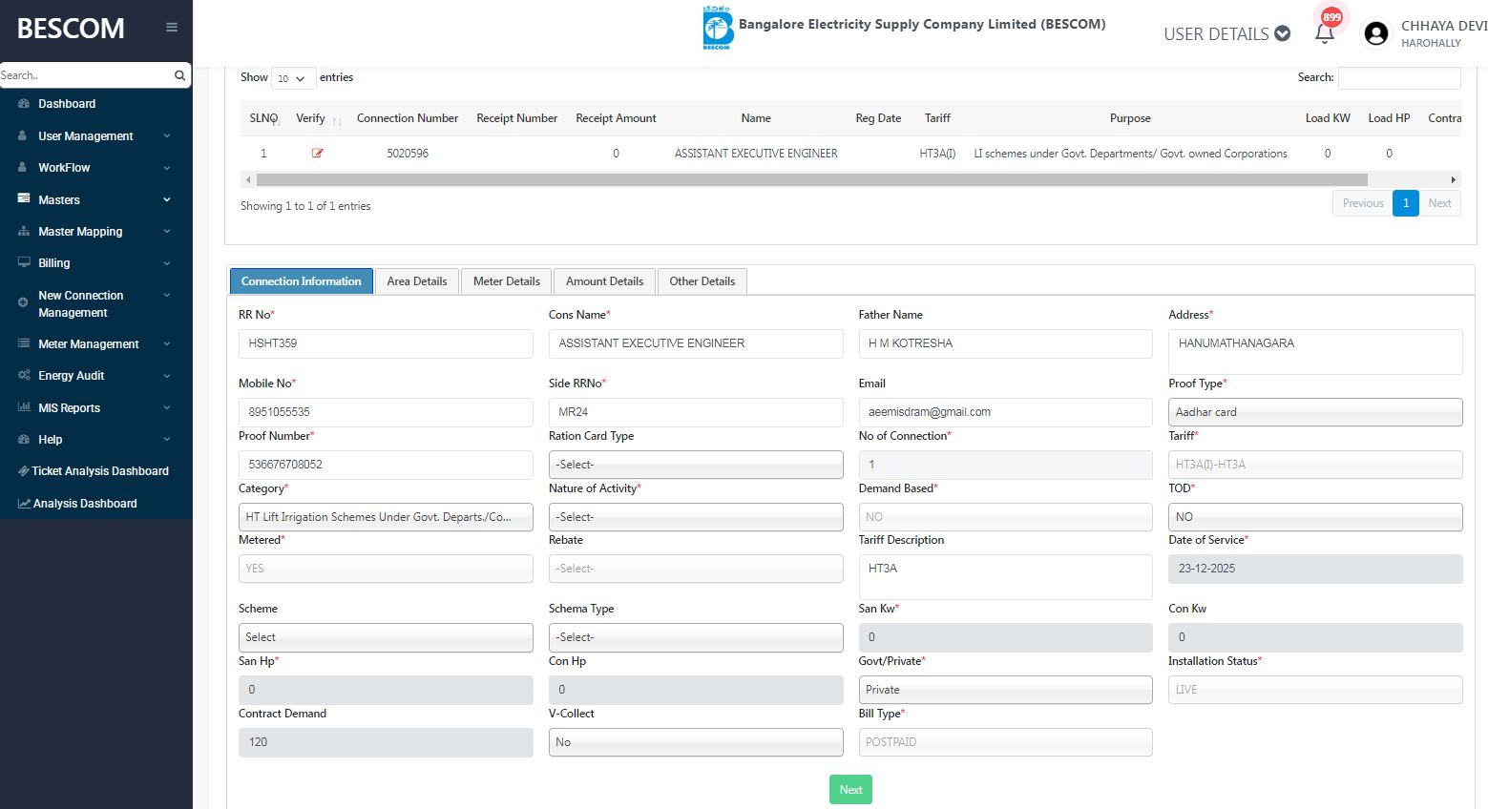Expand the USER DETAILS dropdown
The image size is (1488, 809).
pos(1226,33)
